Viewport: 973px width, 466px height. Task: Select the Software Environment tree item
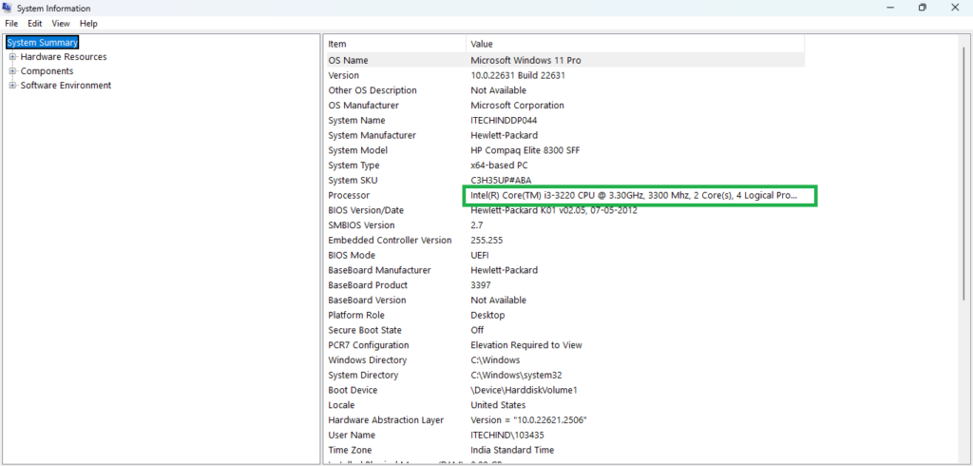[66, 86]
